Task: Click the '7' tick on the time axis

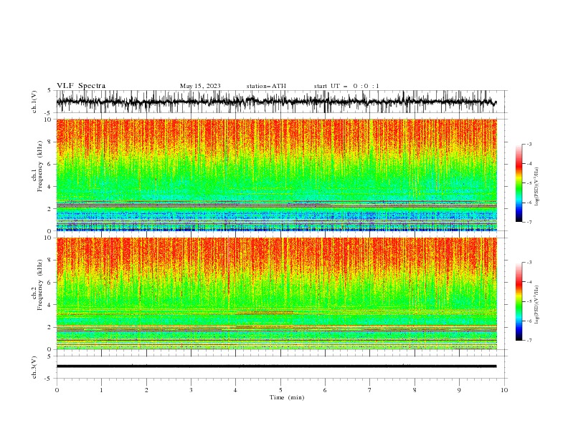Action: click(x=370, y=390)
